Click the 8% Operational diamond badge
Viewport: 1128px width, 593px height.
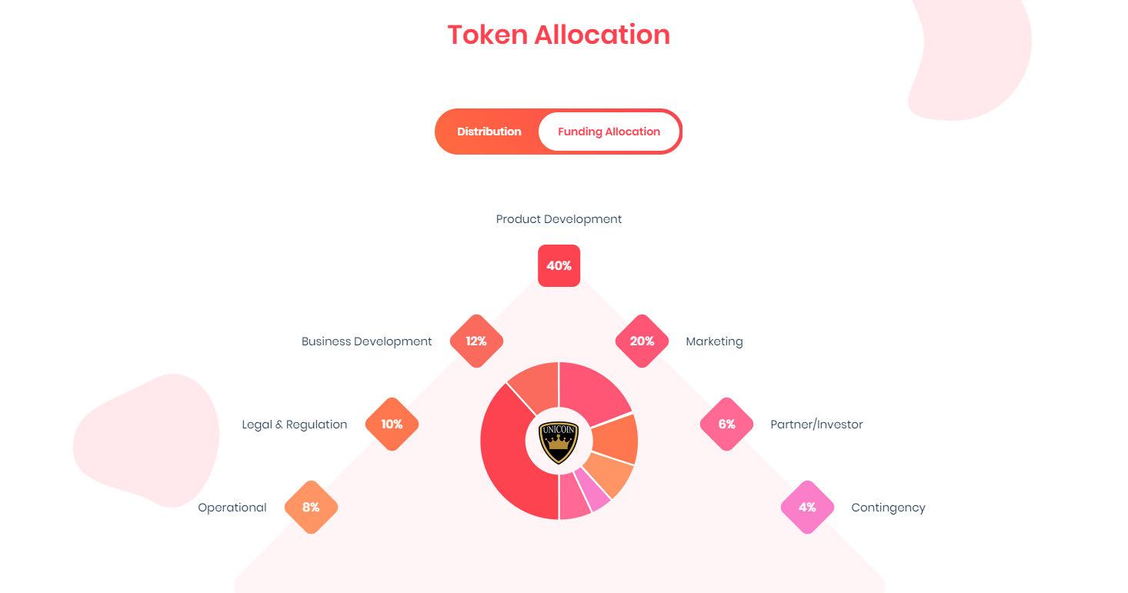tap(311, 507)
